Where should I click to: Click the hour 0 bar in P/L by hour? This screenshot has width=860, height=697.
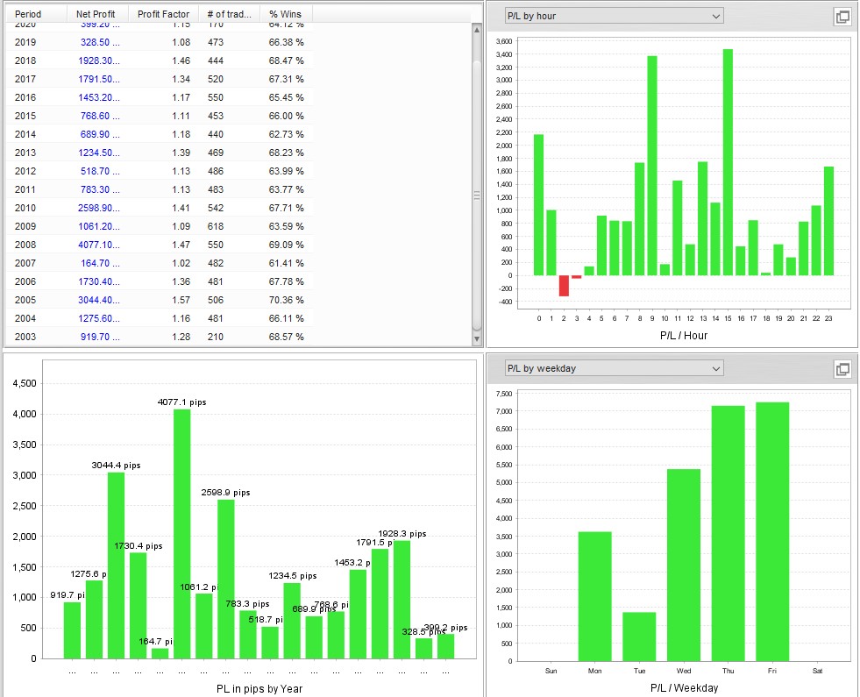pos(538,205)
